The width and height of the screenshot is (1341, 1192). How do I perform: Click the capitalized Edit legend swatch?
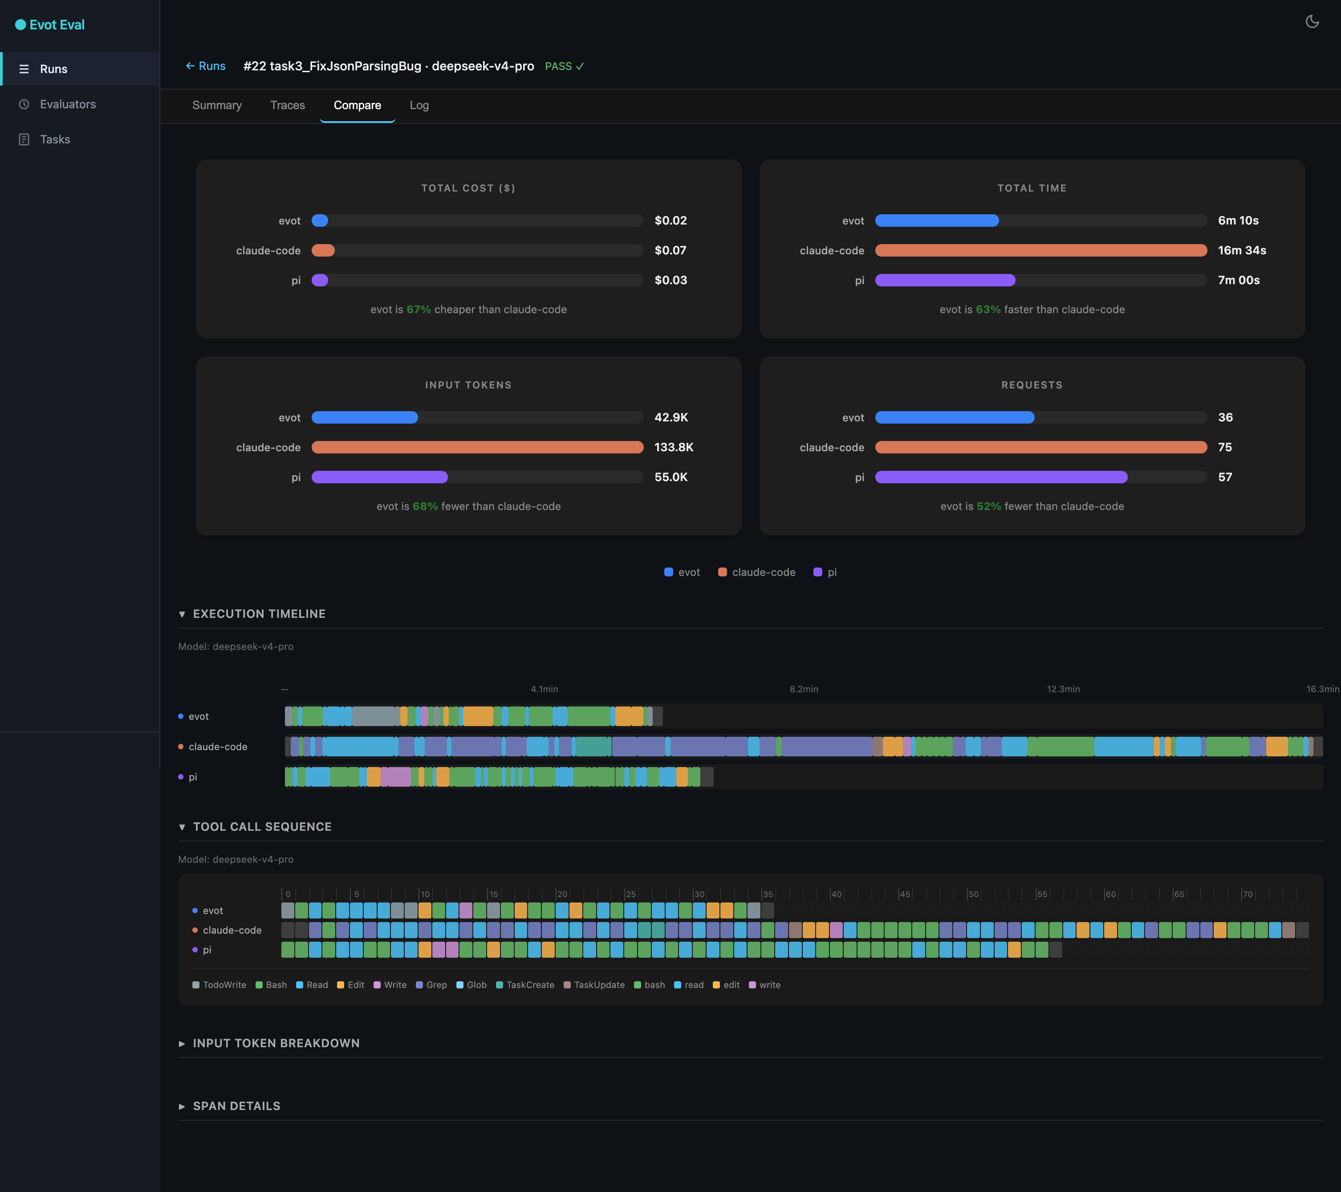[x=341, y=984]
